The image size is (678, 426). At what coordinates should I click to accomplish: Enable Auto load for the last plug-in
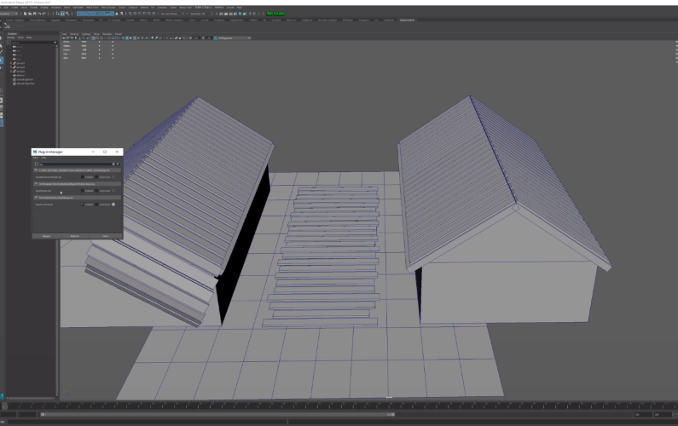[96, 204]
